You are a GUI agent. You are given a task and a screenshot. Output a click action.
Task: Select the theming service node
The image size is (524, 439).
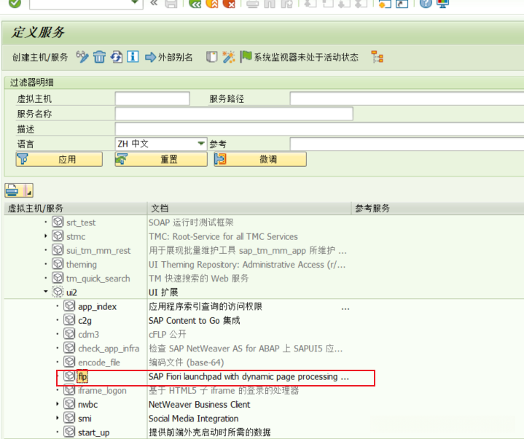pos(82,265)
